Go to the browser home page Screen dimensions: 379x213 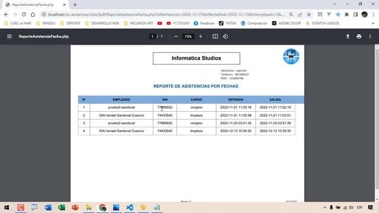(33, 14)
